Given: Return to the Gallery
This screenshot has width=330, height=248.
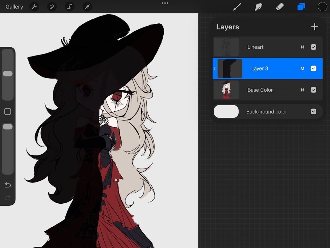Looking at the screenshot, I should click(14, 7).
